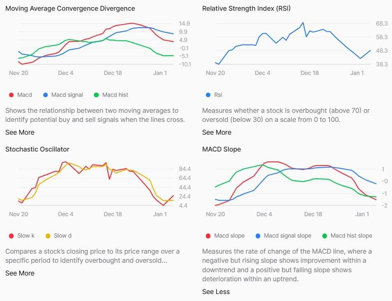This screenshot has width=392, height=301.
Task: Click the green Macd hist legend dot
Action: tap(96, 95)
